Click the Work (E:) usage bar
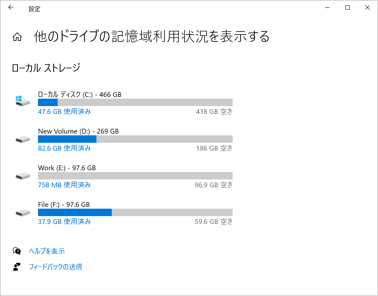Image resolution: width=378 pixels, height=296 pixels. click(x=135, y=176)
